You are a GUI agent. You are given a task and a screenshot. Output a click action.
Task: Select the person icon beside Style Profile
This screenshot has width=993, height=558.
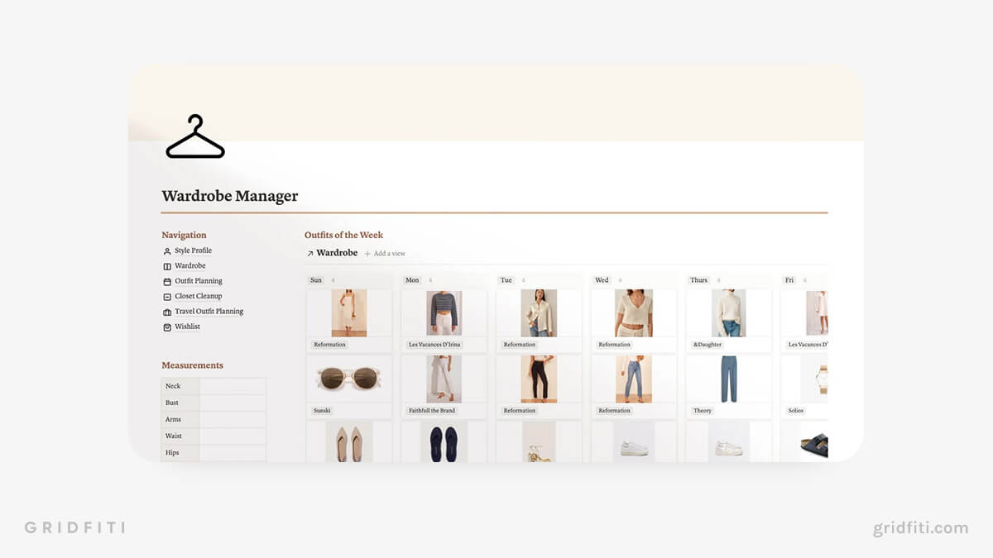click(166, 250)
